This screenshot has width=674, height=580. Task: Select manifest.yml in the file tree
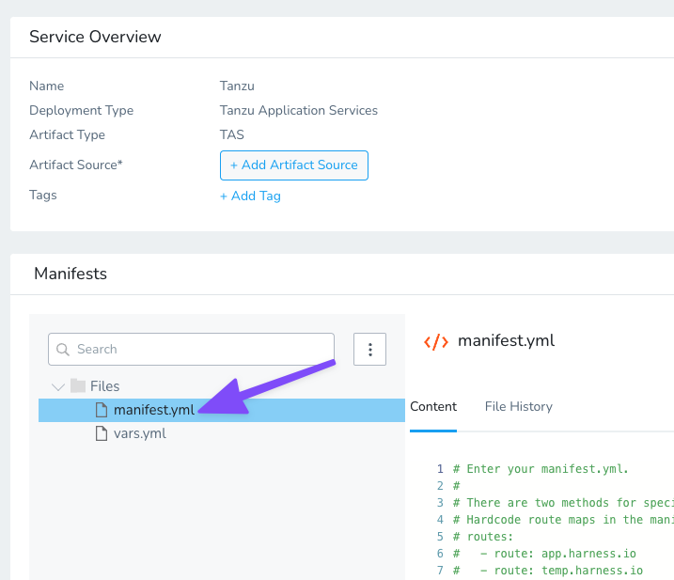pyautogui.click(x=222, y=410)
